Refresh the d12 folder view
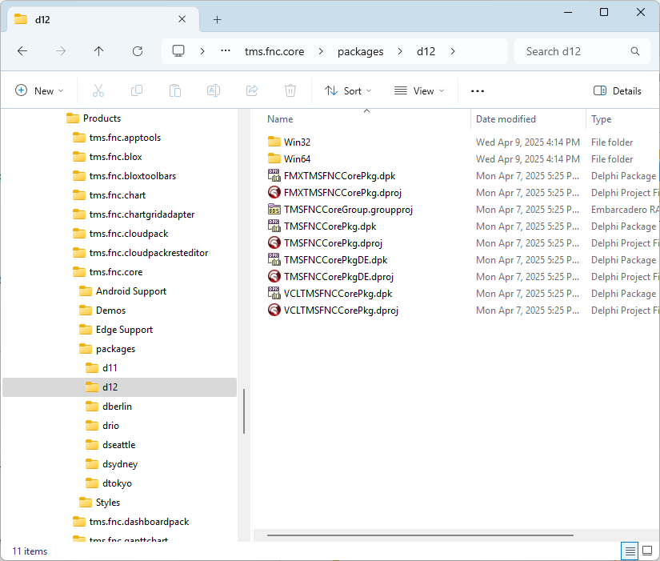The width and height of the screenshot is (660, 561). (x=138, y=51)
